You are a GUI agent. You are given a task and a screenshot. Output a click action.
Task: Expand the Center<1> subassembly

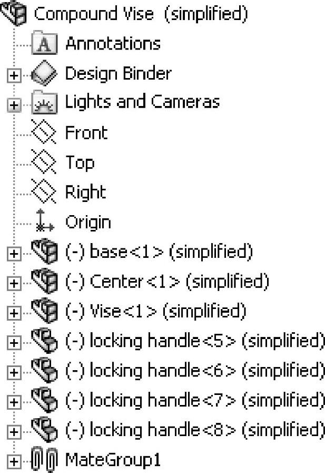[14, 284]
